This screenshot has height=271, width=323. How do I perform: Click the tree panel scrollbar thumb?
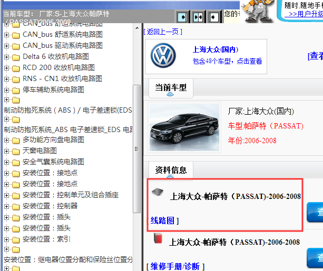click(137, 149)
